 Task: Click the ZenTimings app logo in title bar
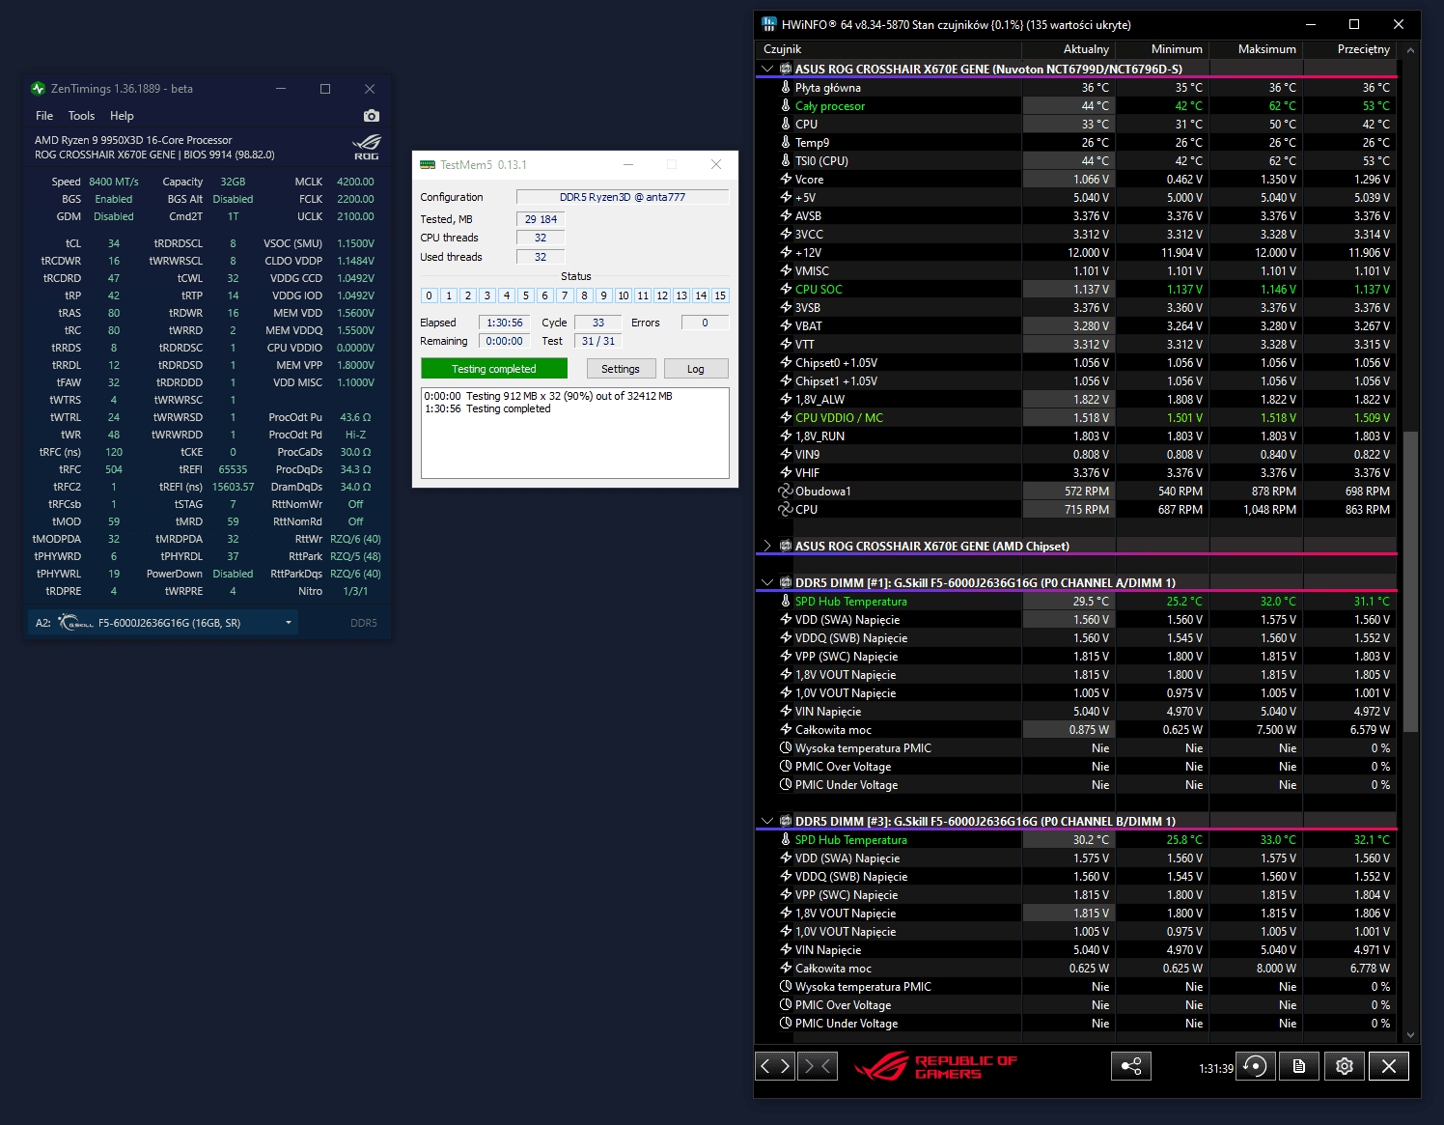(x=39, y=88)
